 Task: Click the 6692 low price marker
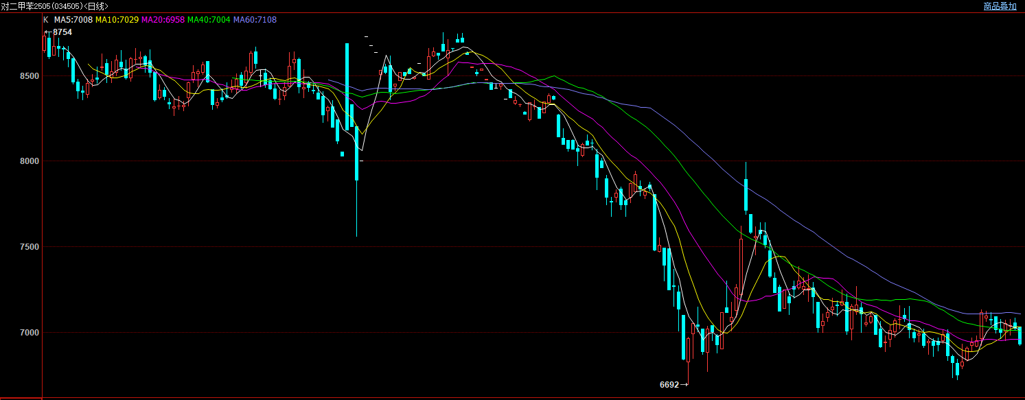coord(669,385)
